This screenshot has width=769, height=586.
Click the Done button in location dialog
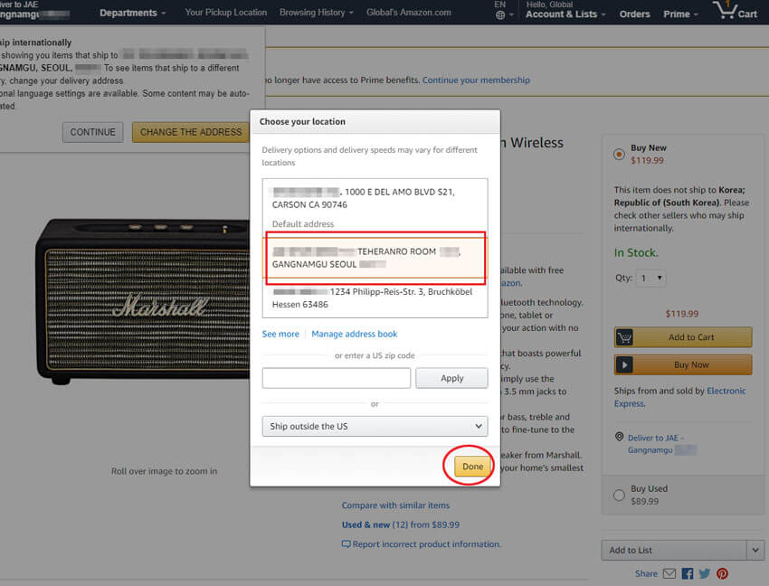[x=471, y=466]
